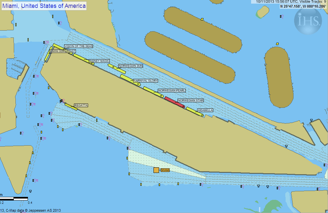The width and height of the screenshot is (328, 213).
Task: Click the Regatta ship icon
Action: tap(71, 107)
